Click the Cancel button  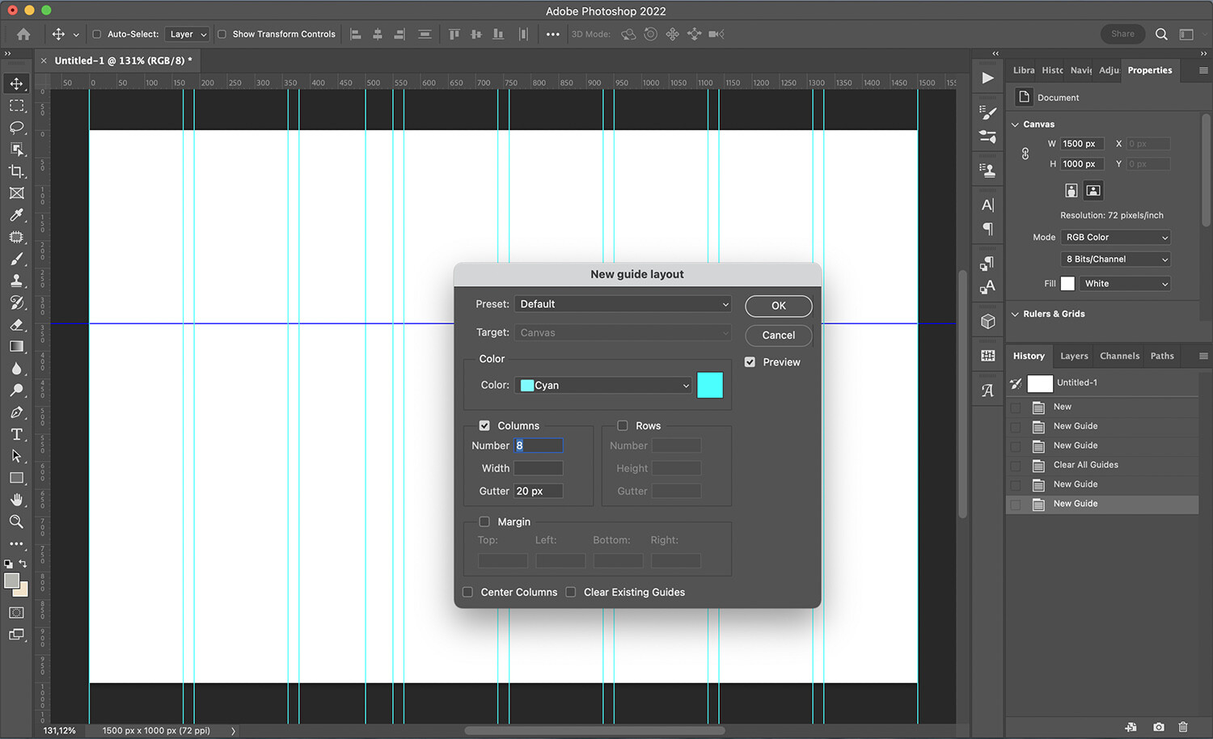(x=778, y=335)
